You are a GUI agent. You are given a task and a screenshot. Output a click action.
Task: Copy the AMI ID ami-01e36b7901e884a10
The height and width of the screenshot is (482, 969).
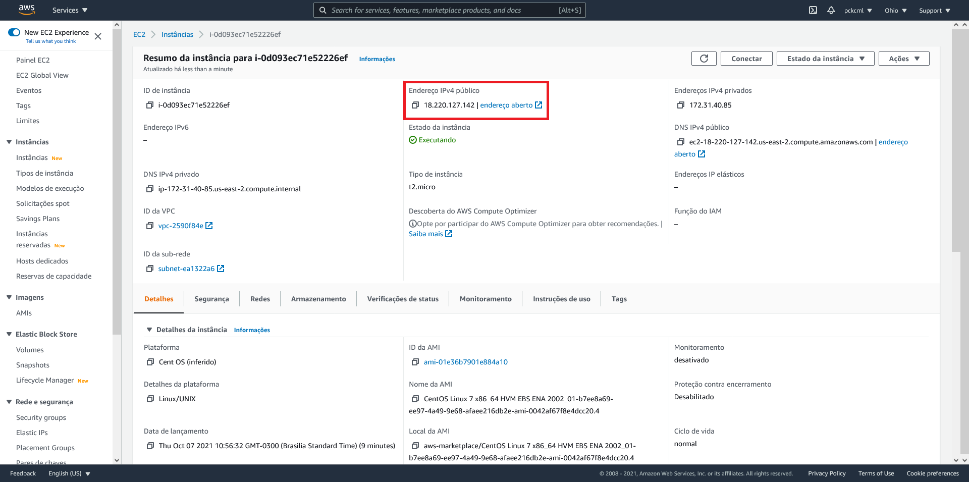pyautogui.click(x=415, y=362)
